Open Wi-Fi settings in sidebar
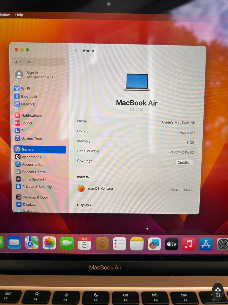Viewport: 228px width, 305px height. (x=22, y=88)
